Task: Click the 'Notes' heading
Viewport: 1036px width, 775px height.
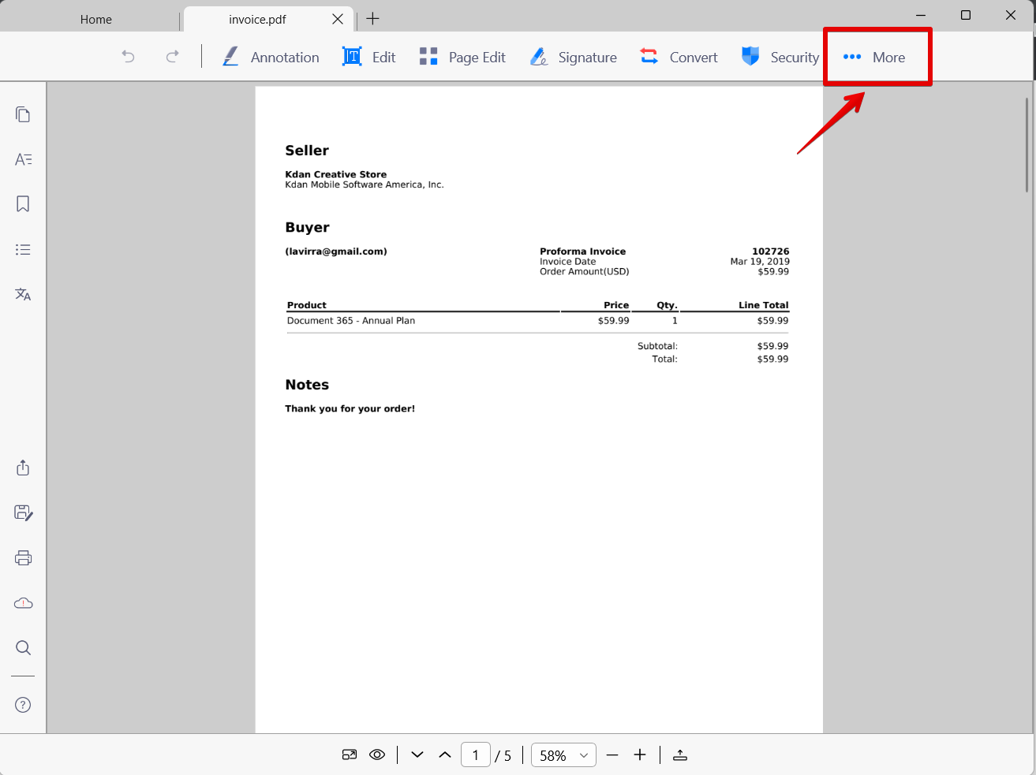Action: pos(307,385)
